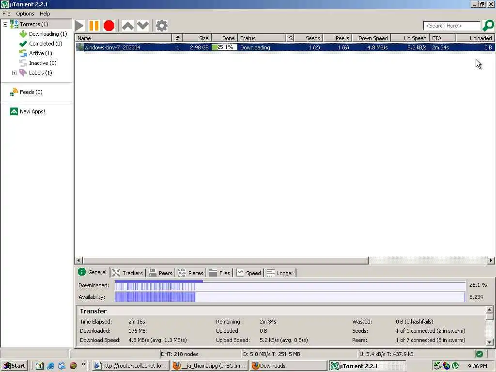This screenshot has width=496, height=372.
Task: Click the DHT: 218 nodes status entry
Action: [179, 354]
